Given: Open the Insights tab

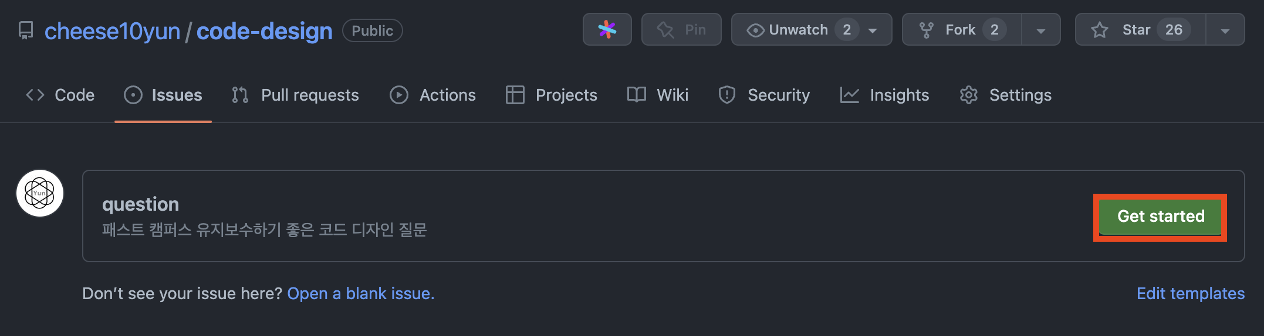Looking at the screenshot, I should pyautogui.click(x=884, y=95).
